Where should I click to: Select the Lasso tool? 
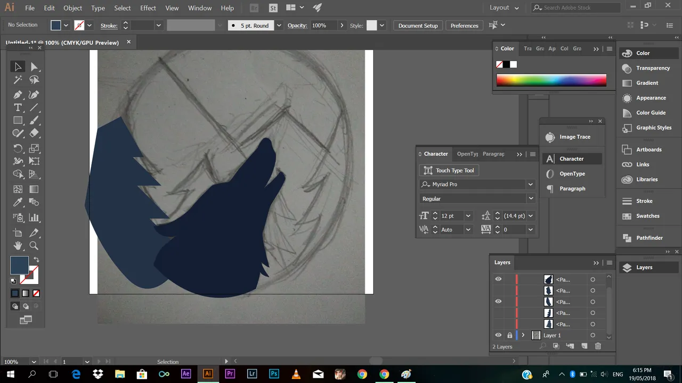pos(34,80)
